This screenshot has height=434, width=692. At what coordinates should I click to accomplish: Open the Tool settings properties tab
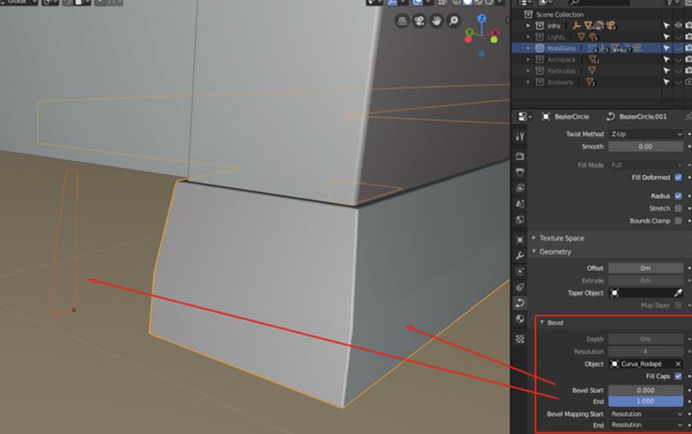click(x=520, y=136)
